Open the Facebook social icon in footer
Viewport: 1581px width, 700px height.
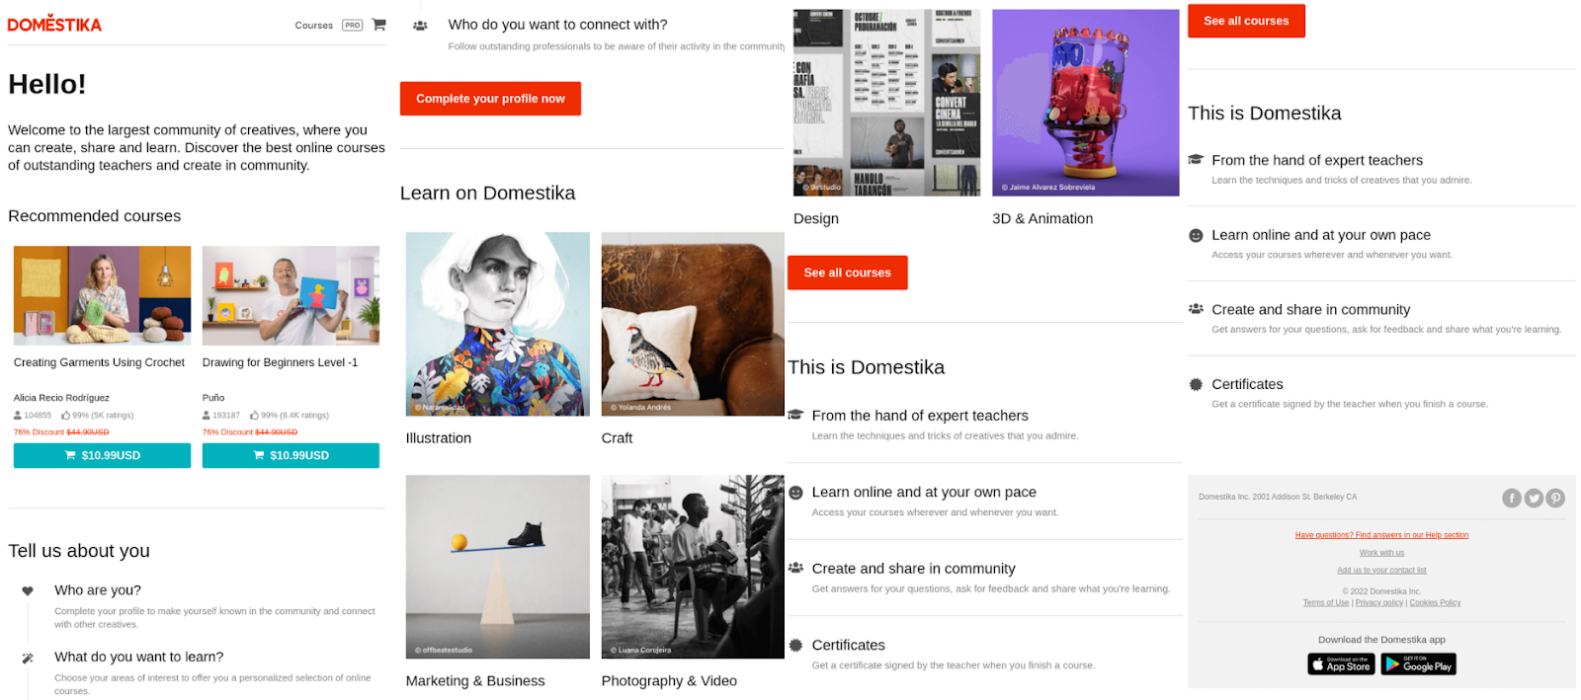click(1511, 498)
